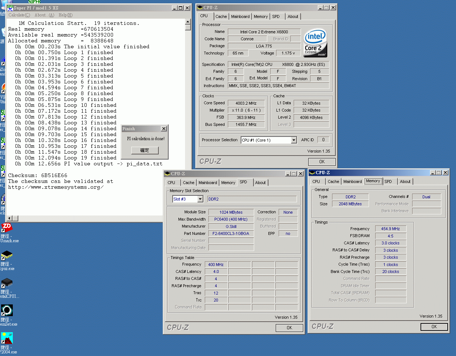Select CPU tab in CPU-Z SPD window
This screenshot has width=456, height=356.
tap(172, 183)
